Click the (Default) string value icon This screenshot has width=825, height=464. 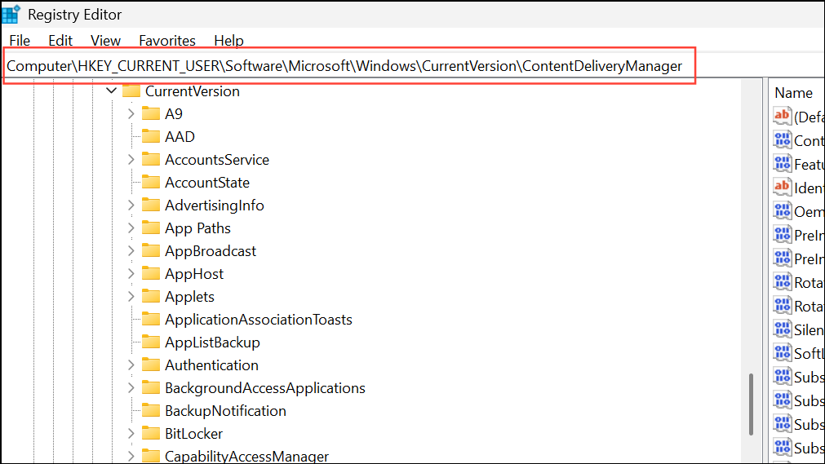point(783,117)
